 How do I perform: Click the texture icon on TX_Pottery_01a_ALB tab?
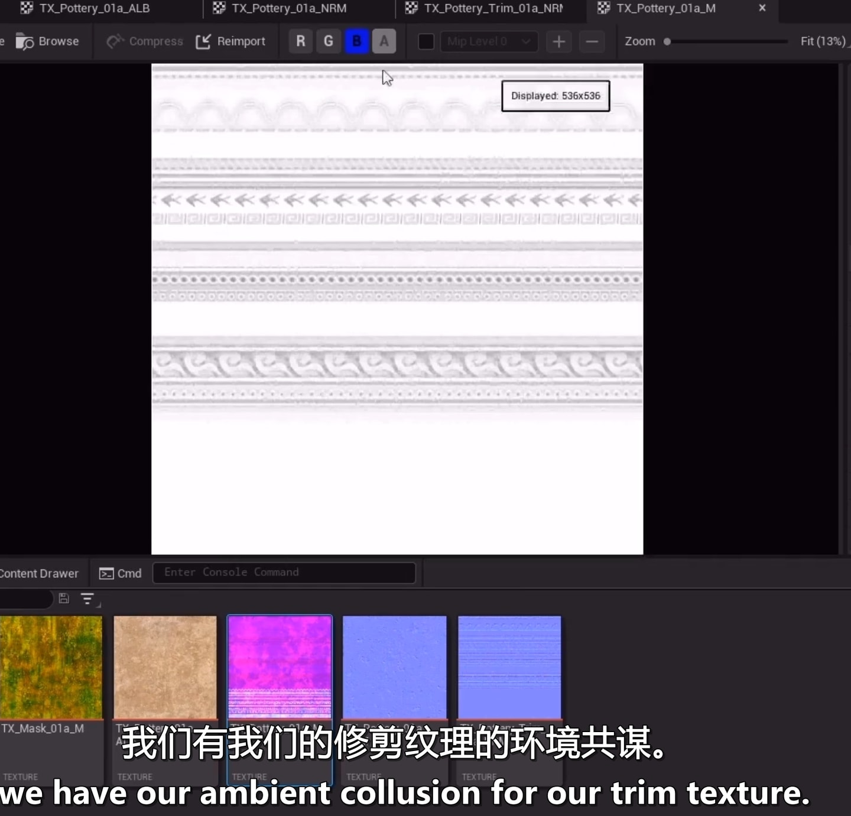point(27,8)
